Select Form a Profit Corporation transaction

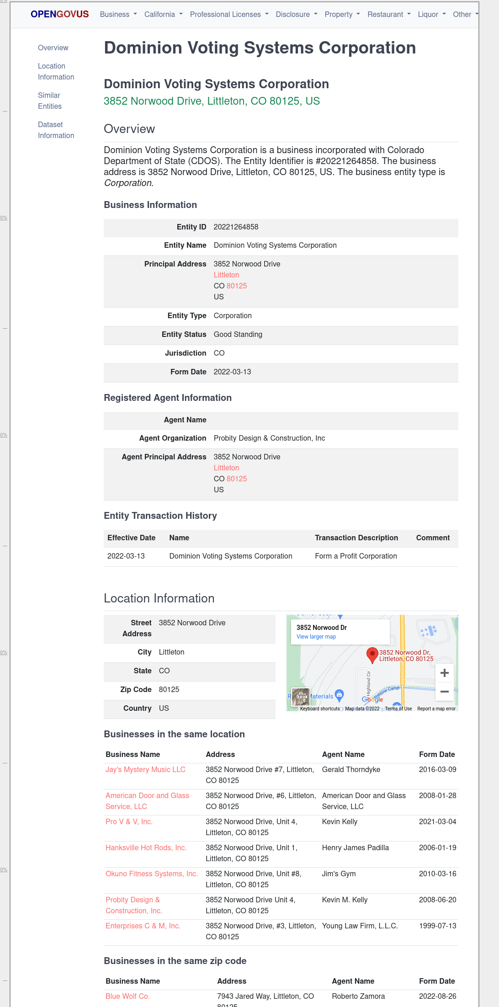pos(356,556)
